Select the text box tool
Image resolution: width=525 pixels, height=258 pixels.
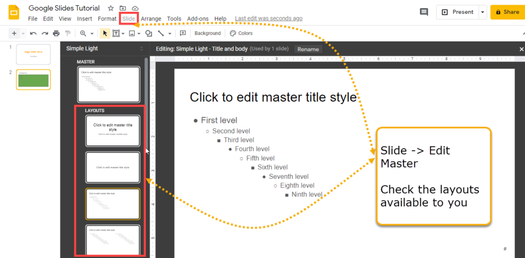116,33
